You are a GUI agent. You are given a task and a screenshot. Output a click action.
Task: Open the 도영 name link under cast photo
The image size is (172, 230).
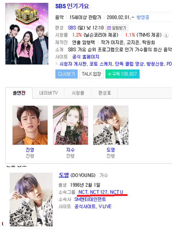111,150
